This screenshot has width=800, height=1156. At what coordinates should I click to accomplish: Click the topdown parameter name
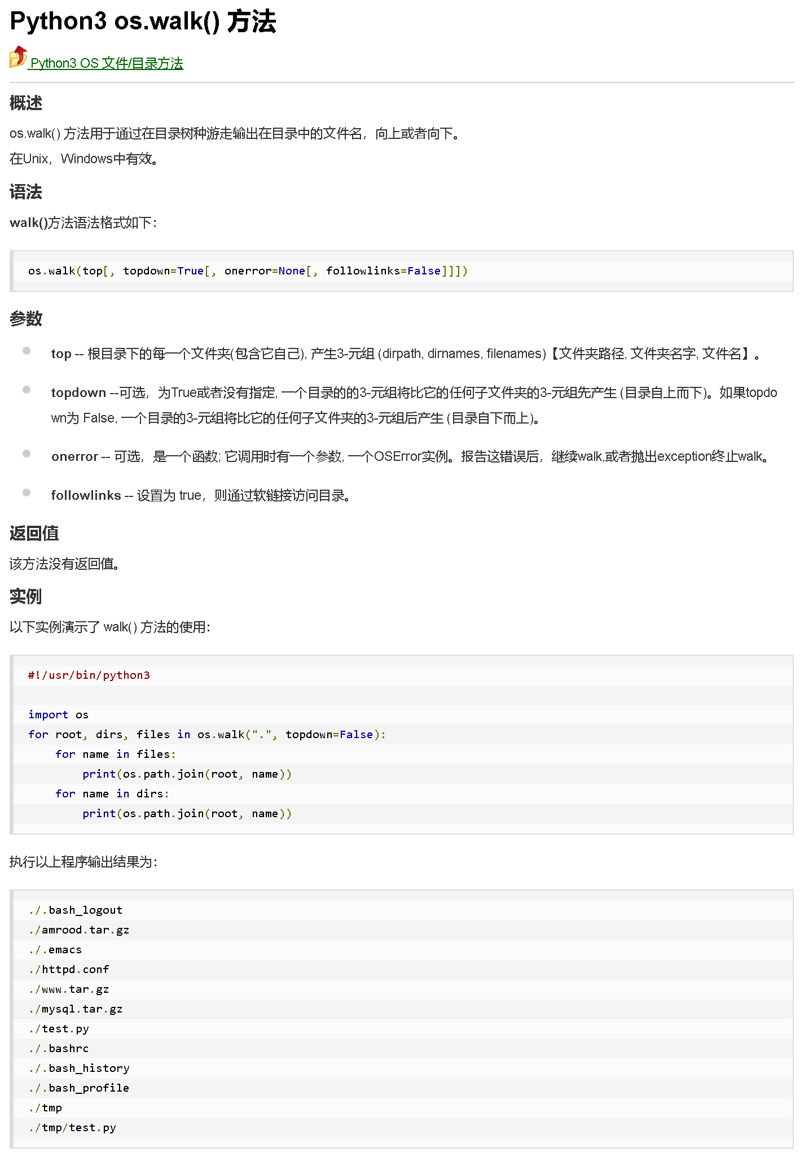pos(78,392)
